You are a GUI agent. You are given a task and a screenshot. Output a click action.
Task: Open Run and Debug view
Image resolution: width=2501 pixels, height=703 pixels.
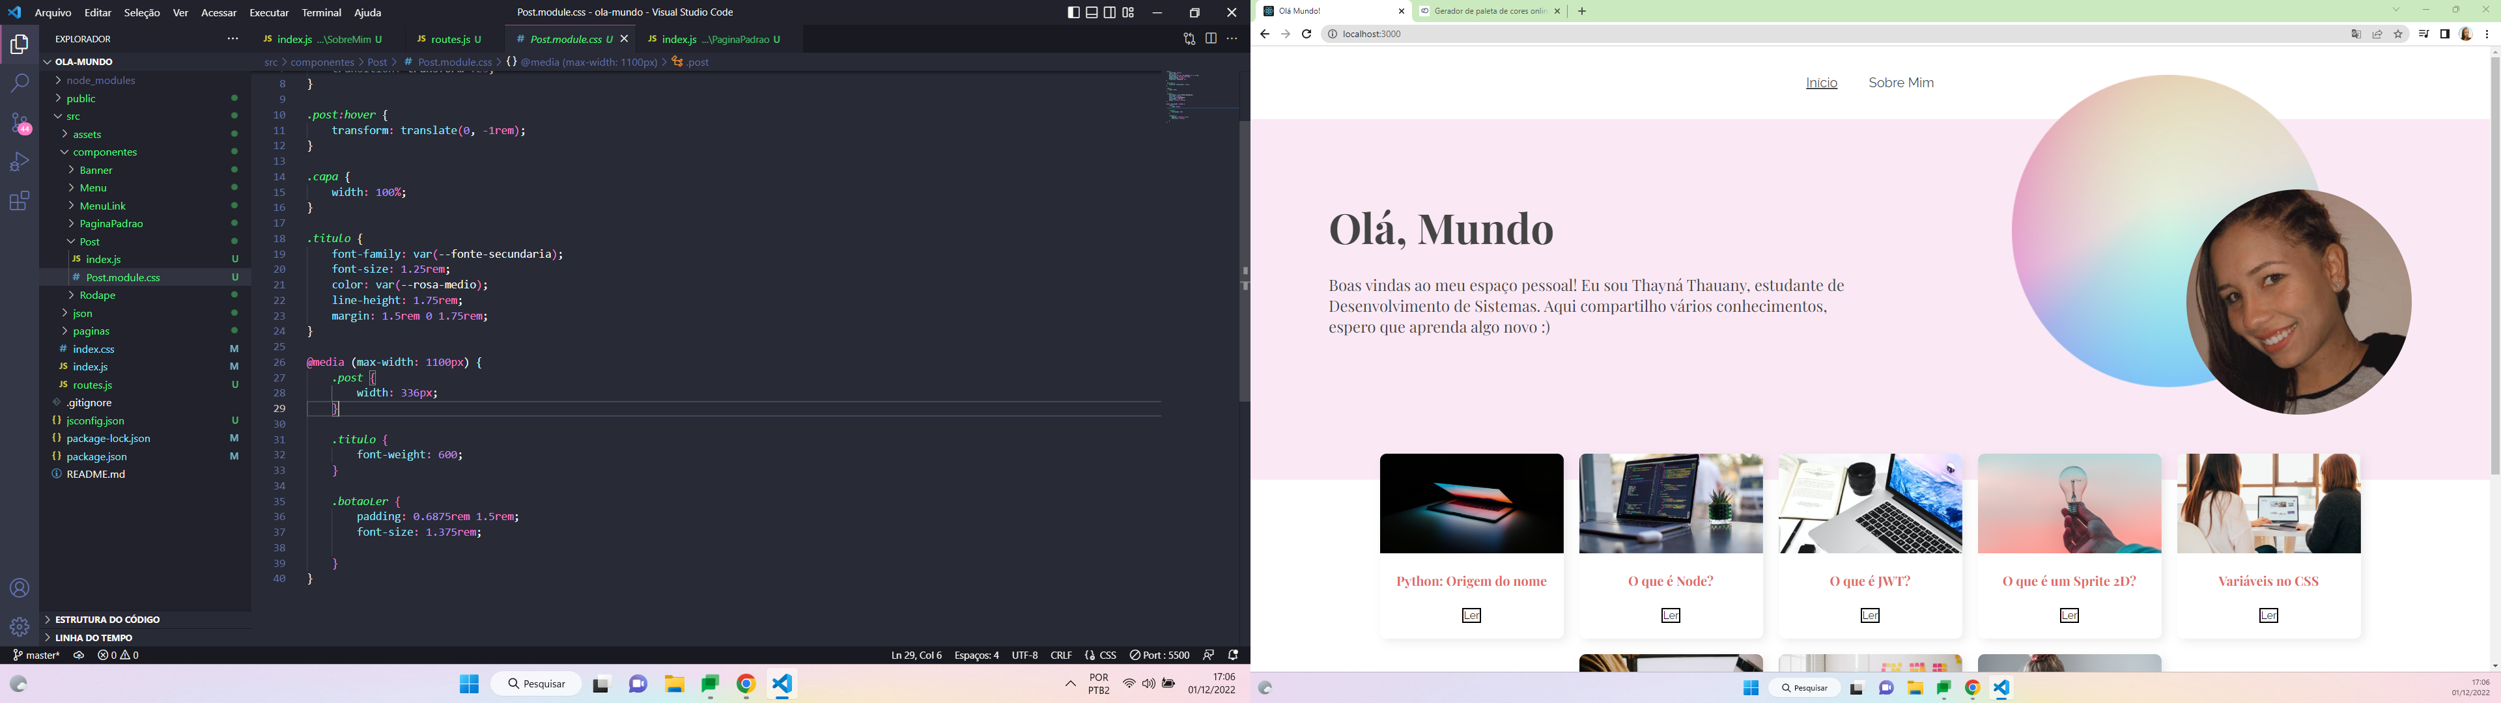click(20, 162)
